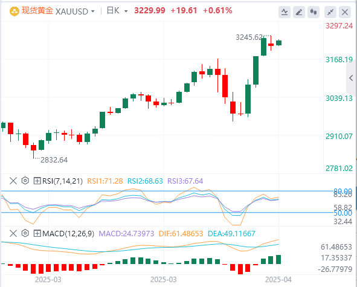Open the 日K timeframe dropdown
This screenshot has height=287, width=357.
click(x=126, y=11)
